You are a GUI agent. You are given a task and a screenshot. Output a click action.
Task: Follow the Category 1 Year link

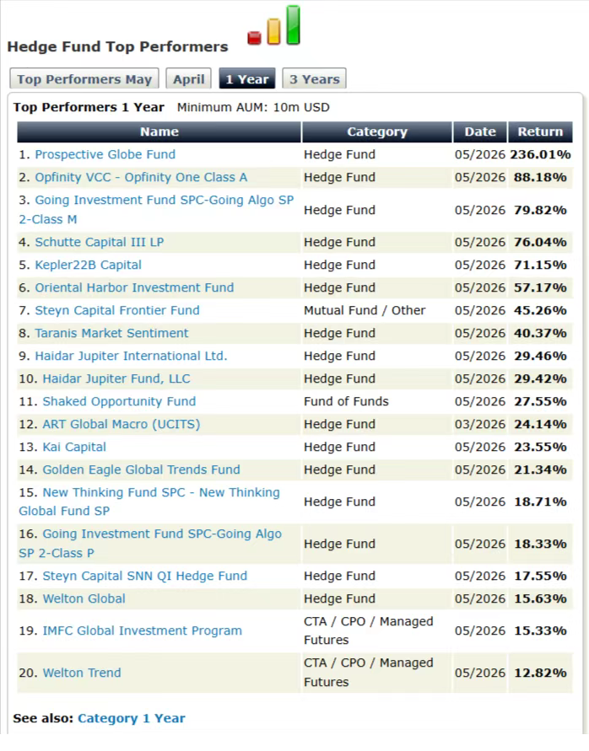click(x=132, y=719)
